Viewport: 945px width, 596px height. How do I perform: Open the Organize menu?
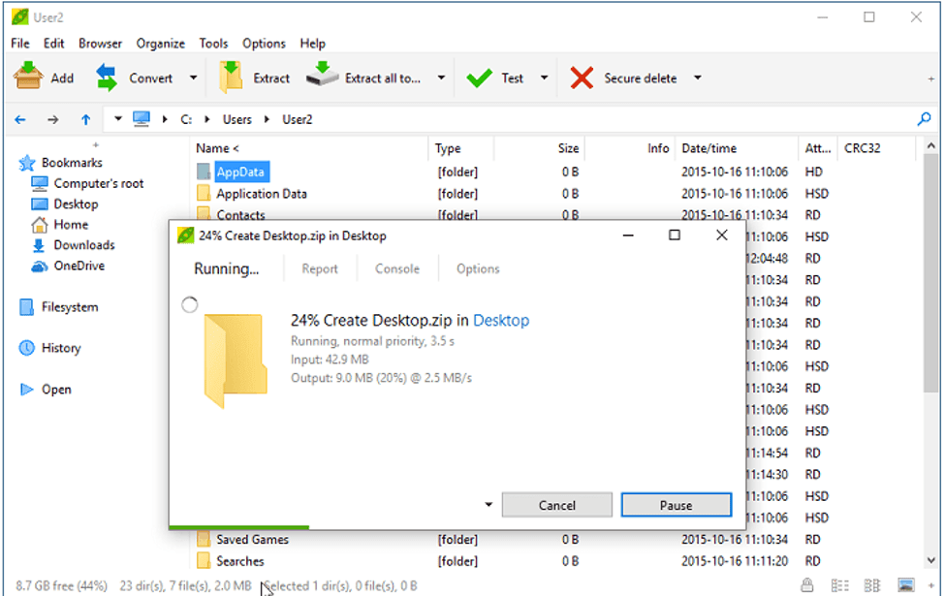click(160, 44)
